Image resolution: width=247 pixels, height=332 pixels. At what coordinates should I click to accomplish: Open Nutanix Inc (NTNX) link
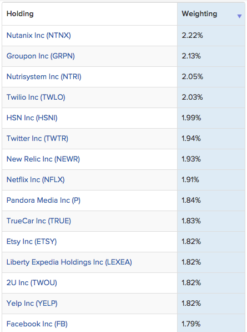39,35
